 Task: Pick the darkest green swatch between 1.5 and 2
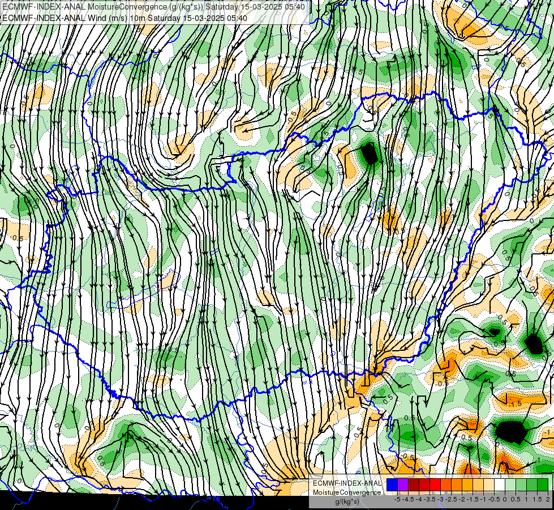point(543,484)
